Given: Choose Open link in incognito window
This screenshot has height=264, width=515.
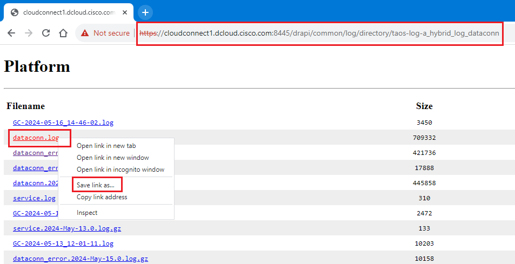Looking at the screenshot, I should 121,169.
